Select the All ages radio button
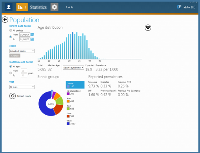Image resolution: width=200 pixels, height=153 pixels. pos(10,66)
